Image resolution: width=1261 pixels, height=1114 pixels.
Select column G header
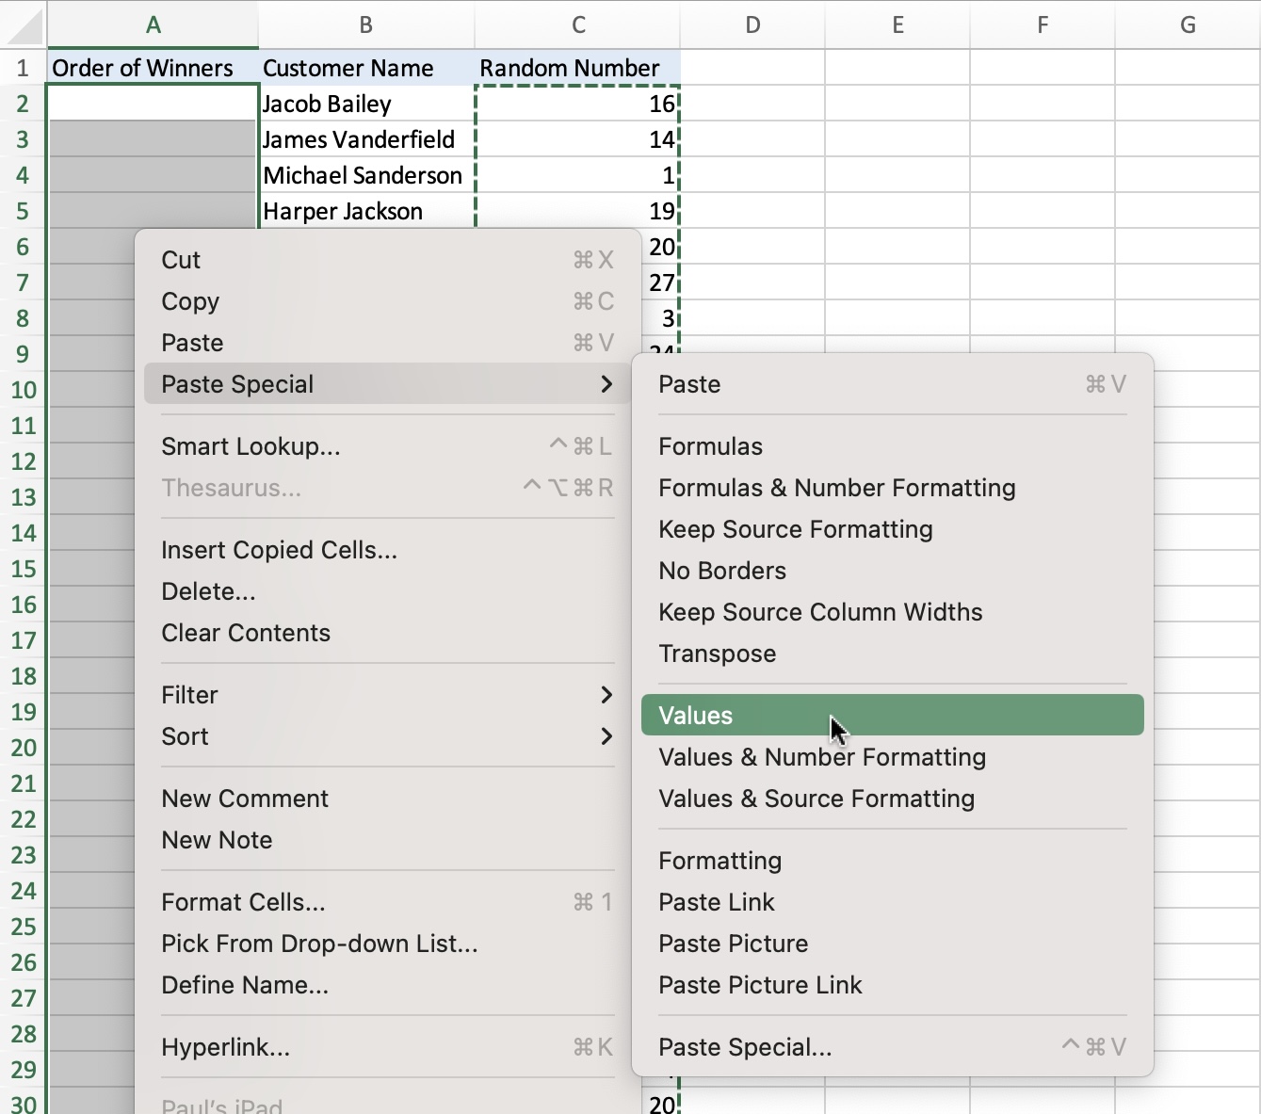[1188, 25]
